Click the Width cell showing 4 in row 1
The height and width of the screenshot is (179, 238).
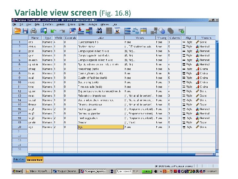[59, 42]
